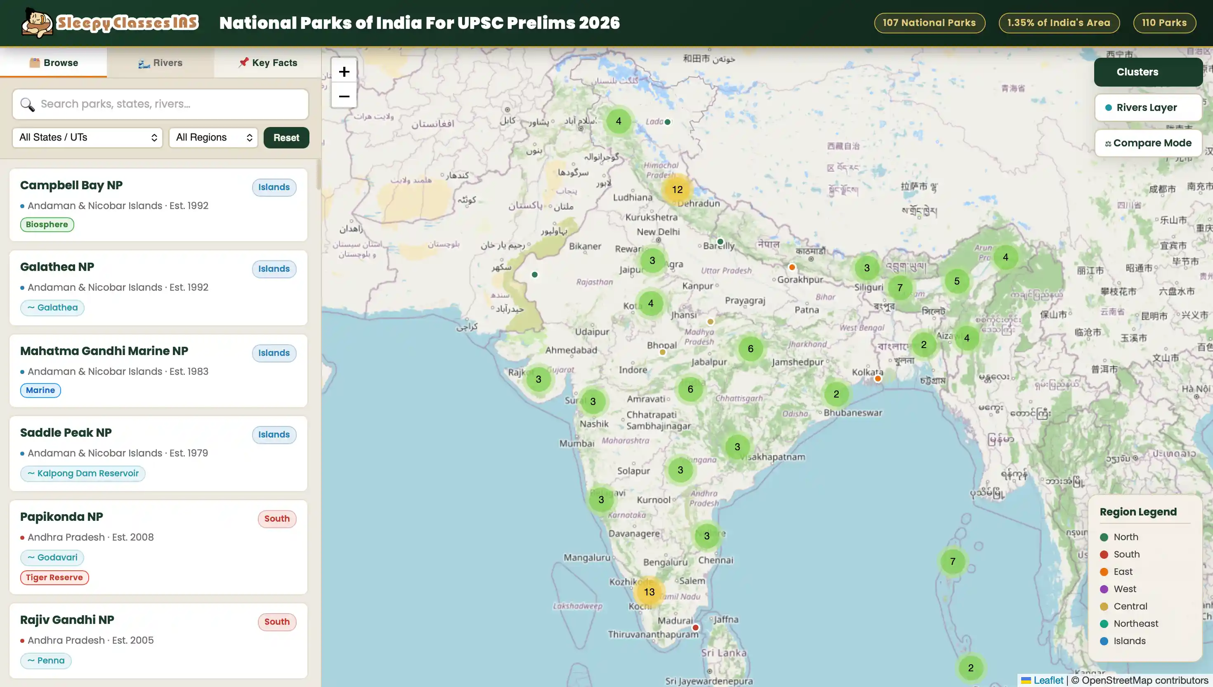Image resolution: width=1213 pixels, height=687 pixels.
Task: Select the Galathea NP card
Action: click(158, 287)
